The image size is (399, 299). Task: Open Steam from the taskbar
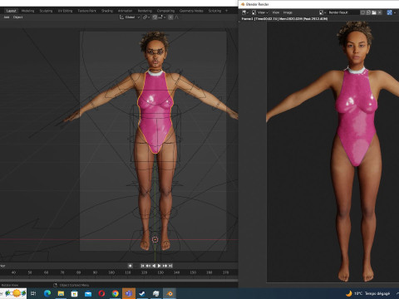point(142,293)
